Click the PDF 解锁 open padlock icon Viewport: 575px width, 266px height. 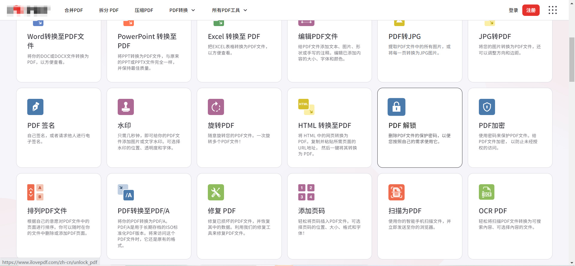(396, 107)
